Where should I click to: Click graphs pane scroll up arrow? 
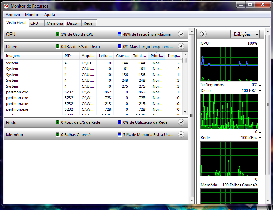[268, 31]
